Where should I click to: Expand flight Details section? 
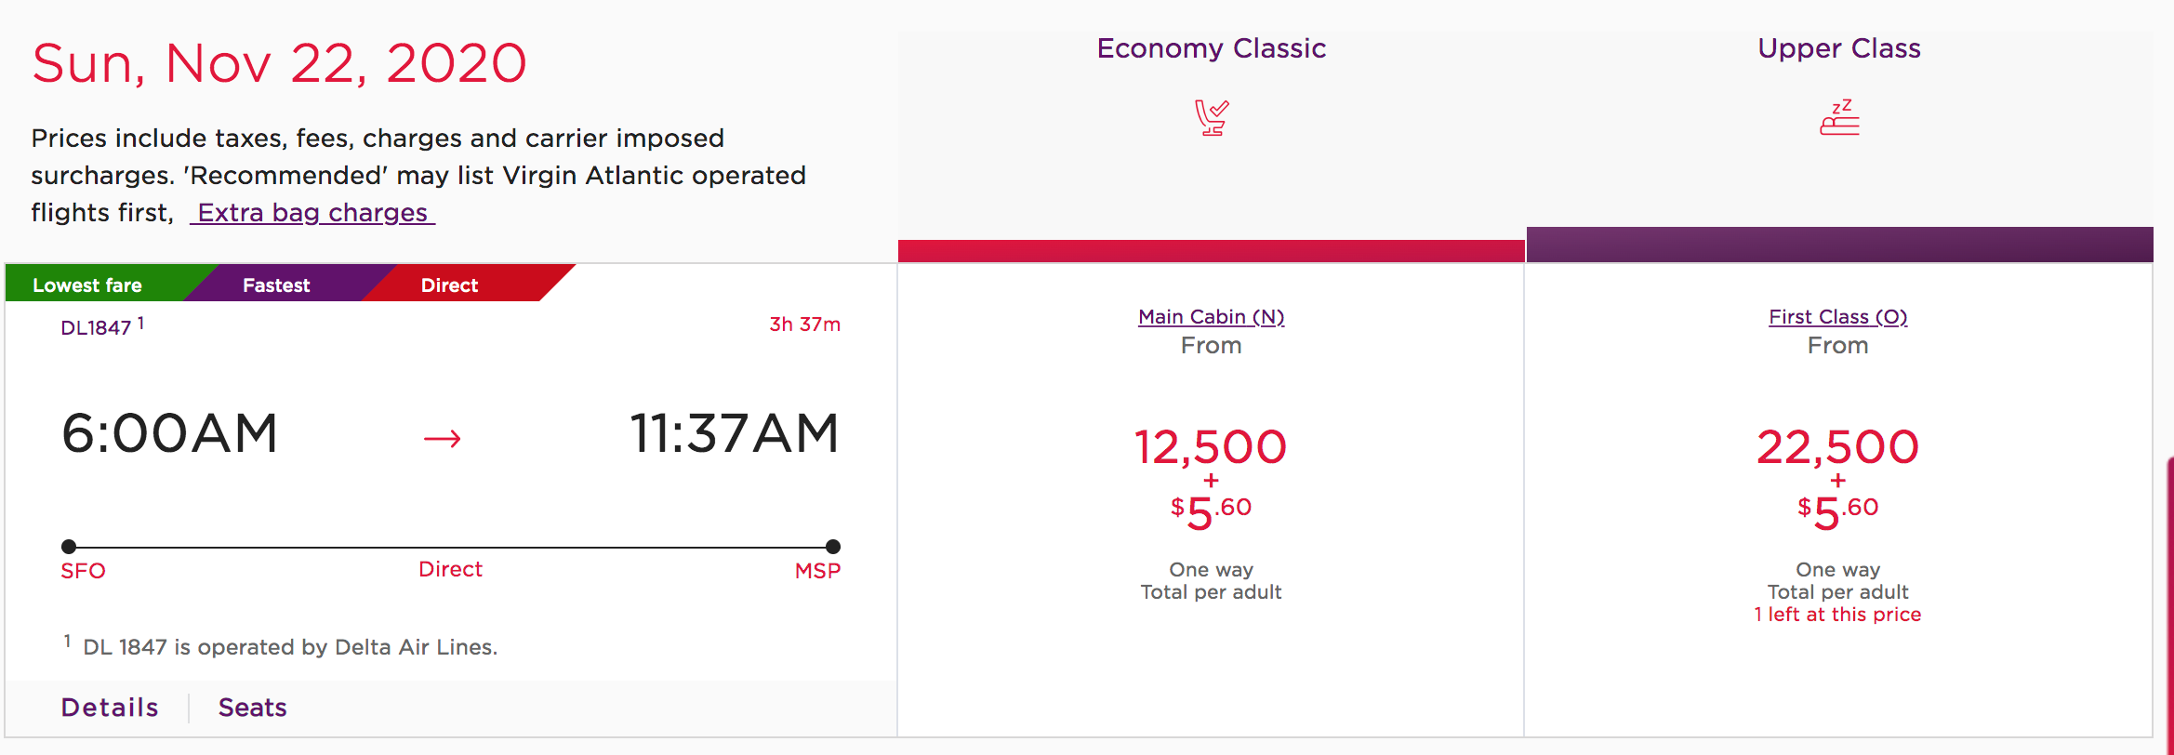click(110, 708)
